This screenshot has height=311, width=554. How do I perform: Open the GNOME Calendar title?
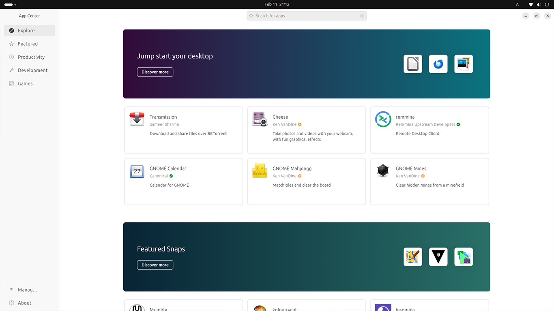(x=168, y=168)
